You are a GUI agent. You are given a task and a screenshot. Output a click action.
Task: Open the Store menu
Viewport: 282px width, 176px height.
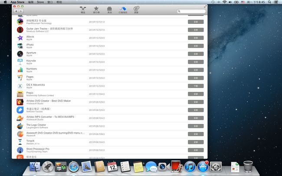tap(40, 2)
